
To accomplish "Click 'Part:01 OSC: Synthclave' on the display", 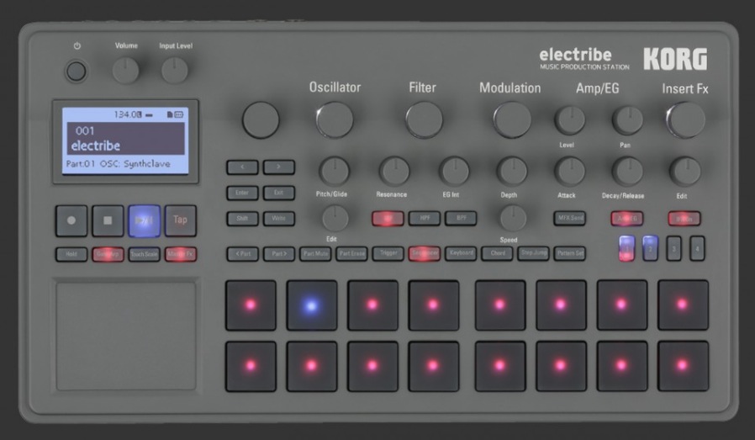I will coord(118,164).
